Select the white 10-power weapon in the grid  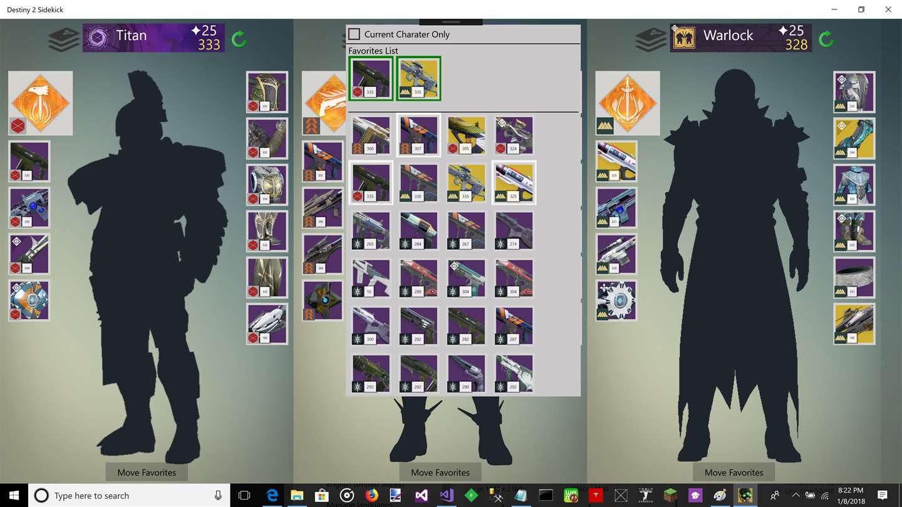pos(371,277)
